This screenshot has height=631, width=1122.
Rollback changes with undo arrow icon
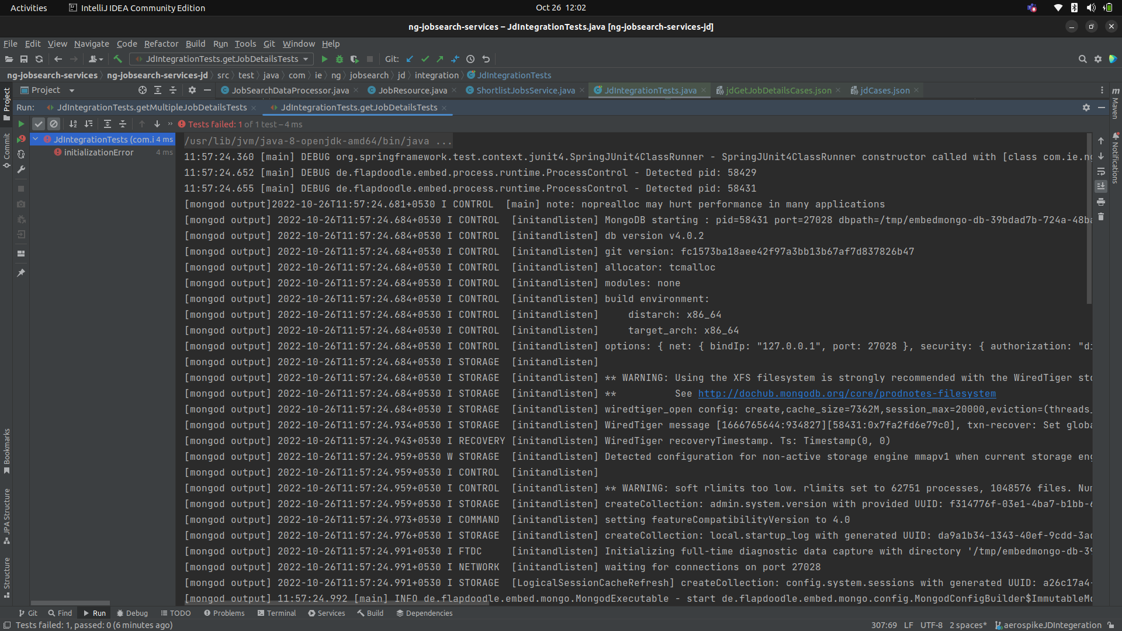(x=486, y=59)
